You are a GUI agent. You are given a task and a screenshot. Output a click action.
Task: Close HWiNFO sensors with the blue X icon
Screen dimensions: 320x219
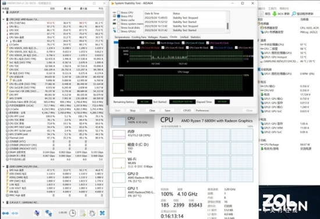pos(102,213)
